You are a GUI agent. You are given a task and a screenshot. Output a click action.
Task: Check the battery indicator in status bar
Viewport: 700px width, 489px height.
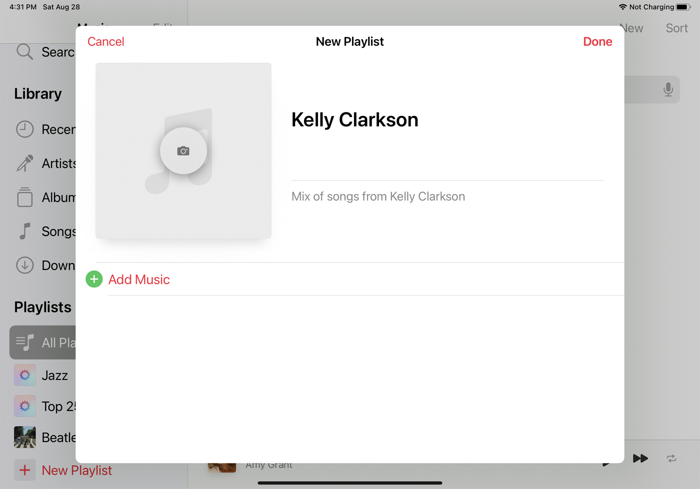coord(683,7)
